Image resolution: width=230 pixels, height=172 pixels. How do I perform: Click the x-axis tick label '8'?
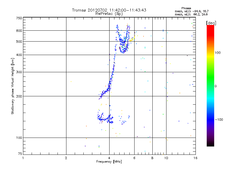tap(152, 158)
